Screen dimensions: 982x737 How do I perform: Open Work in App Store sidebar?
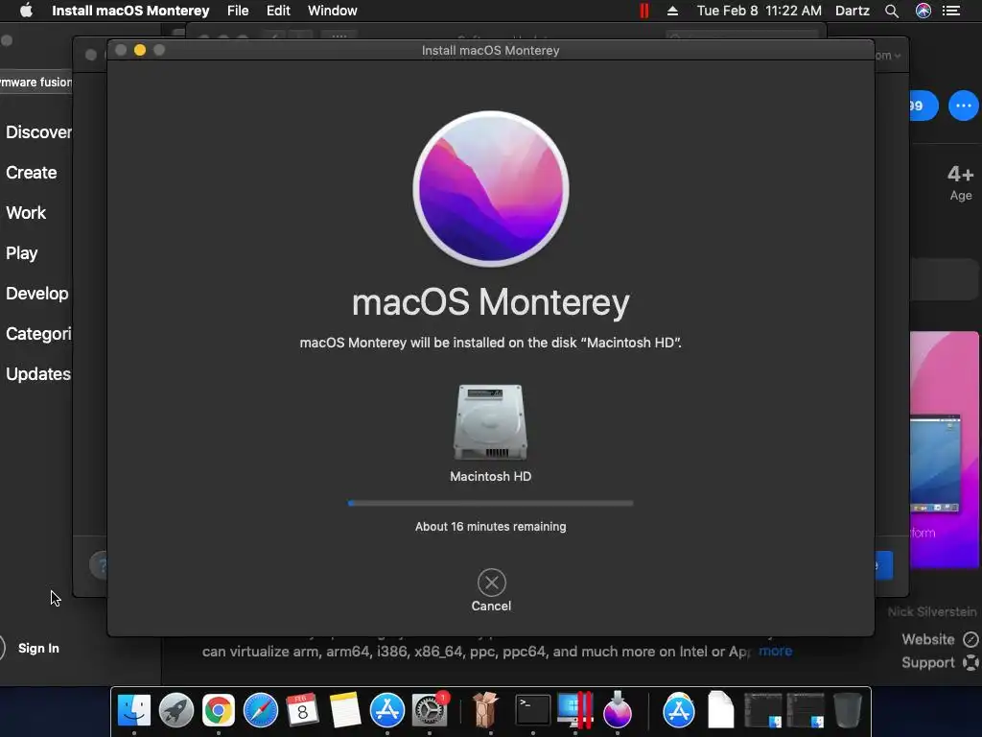point(26,212)
